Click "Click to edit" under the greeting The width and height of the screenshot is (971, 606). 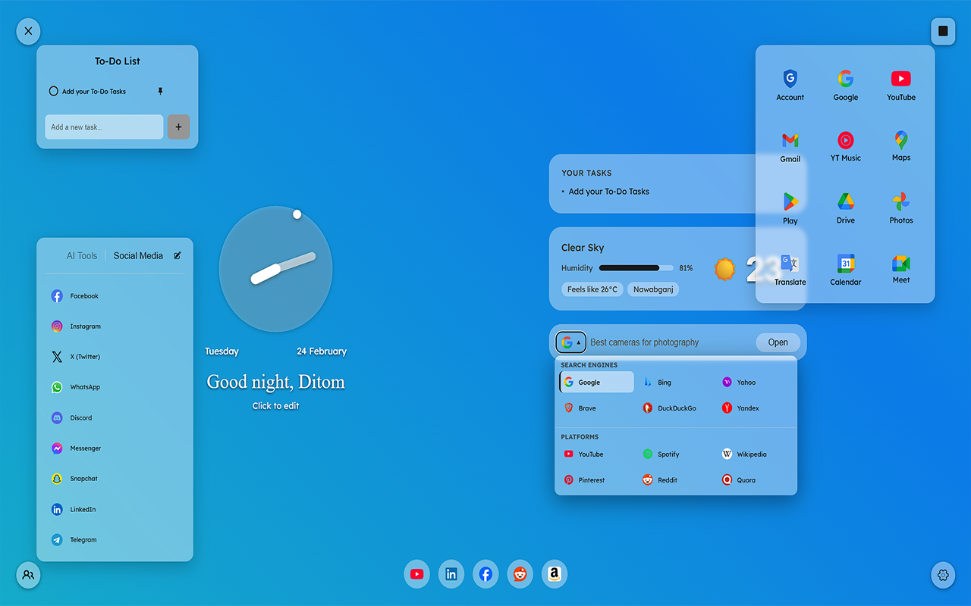(276, 406)
